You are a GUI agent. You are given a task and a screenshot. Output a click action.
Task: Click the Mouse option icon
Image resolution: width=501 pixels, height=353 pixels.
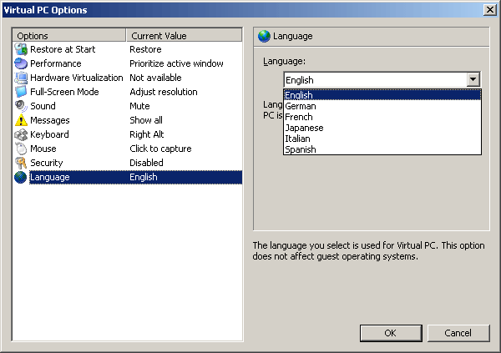(x=21, y=149)
